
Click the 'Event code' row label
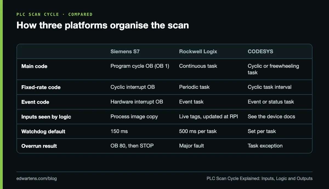click(35, 102)
